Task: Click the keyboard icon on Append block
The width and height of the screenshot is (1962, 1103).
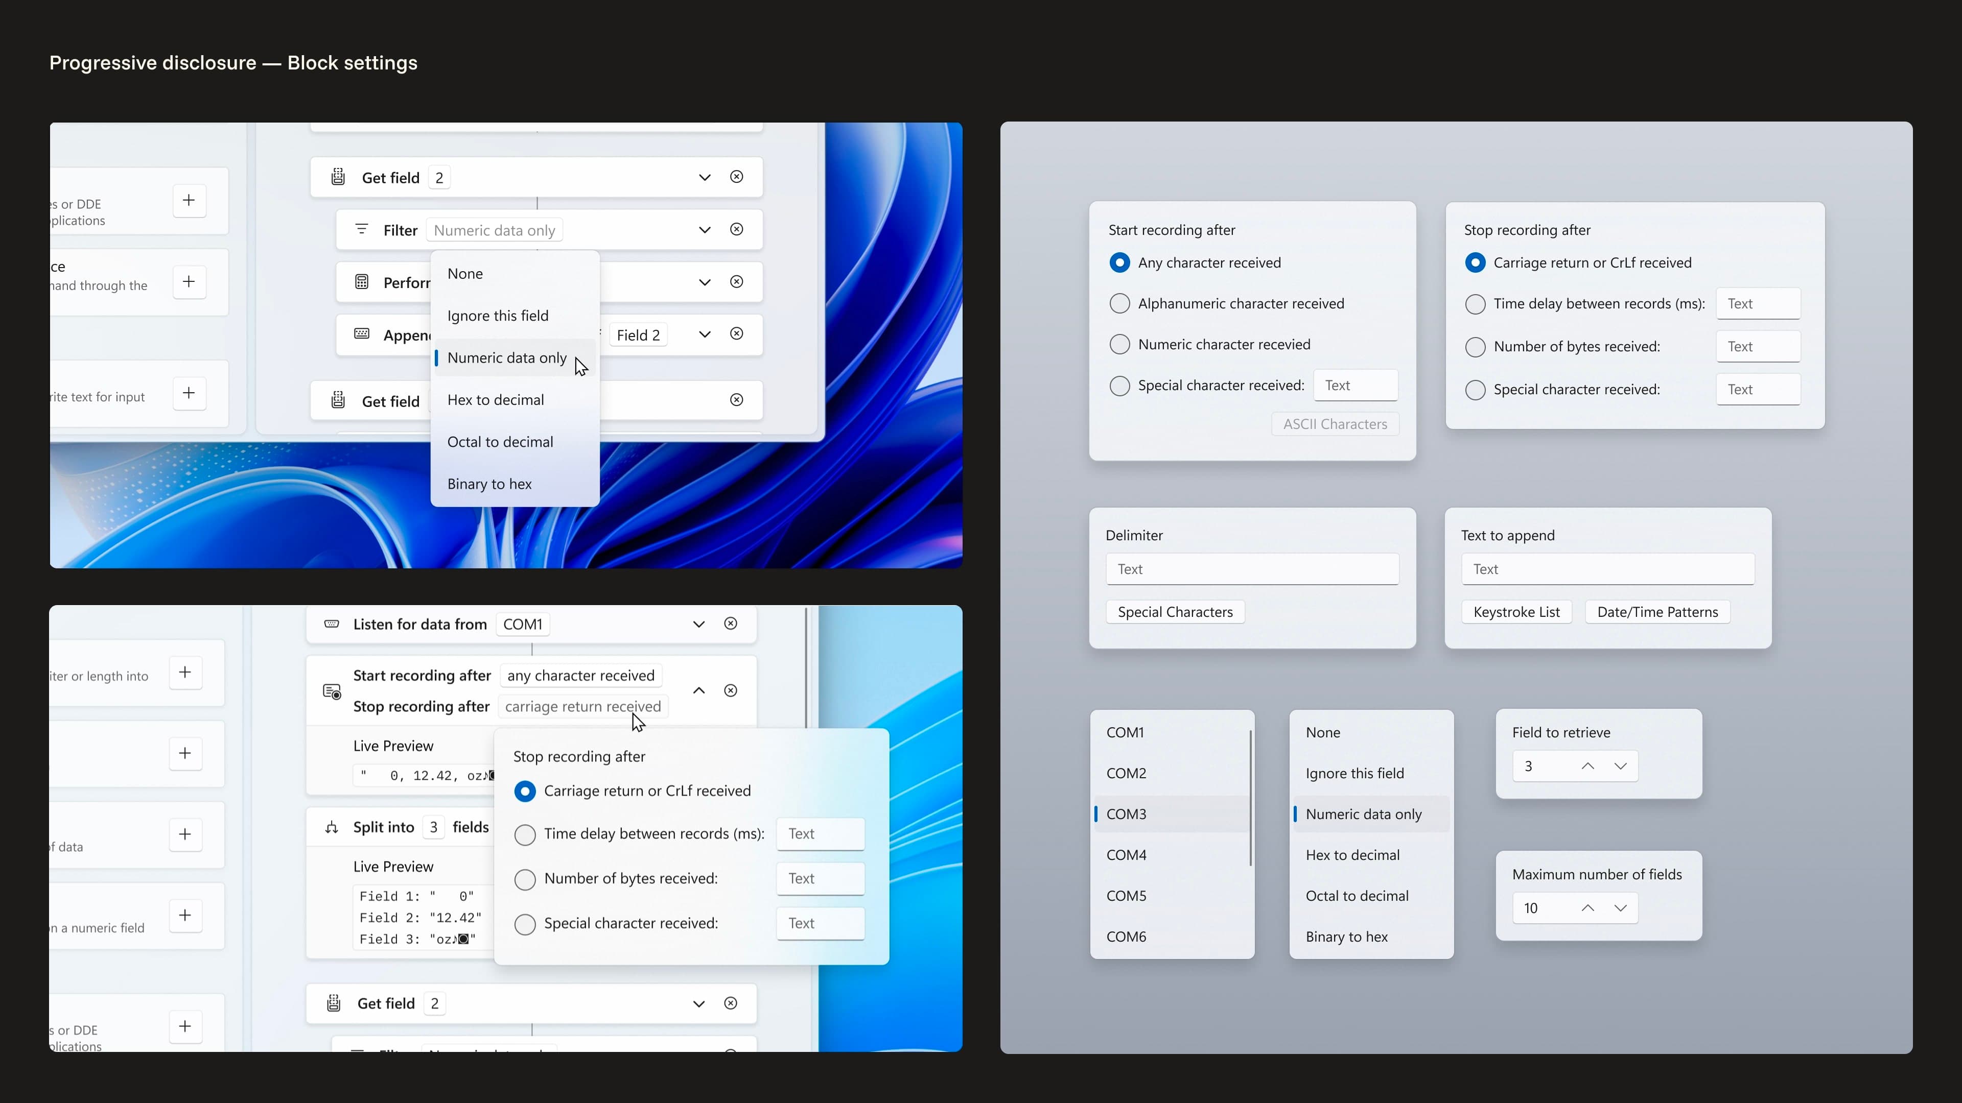Action: [362, 334]
